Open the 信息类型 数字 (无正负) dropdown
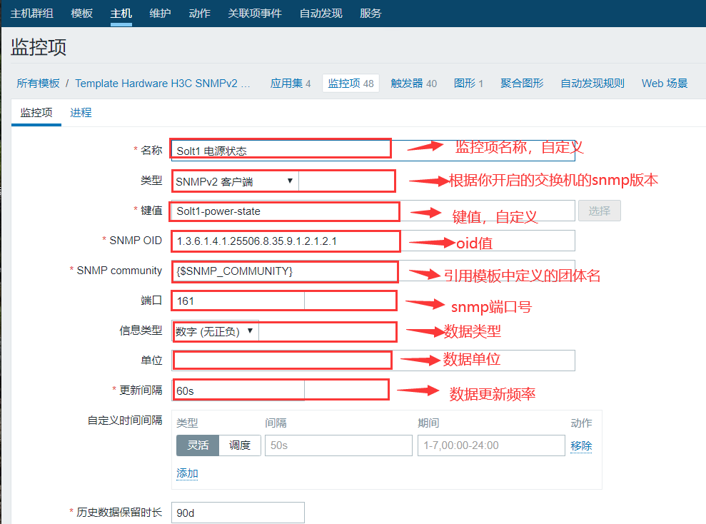706x524 pixels. (x=215, y=331)
